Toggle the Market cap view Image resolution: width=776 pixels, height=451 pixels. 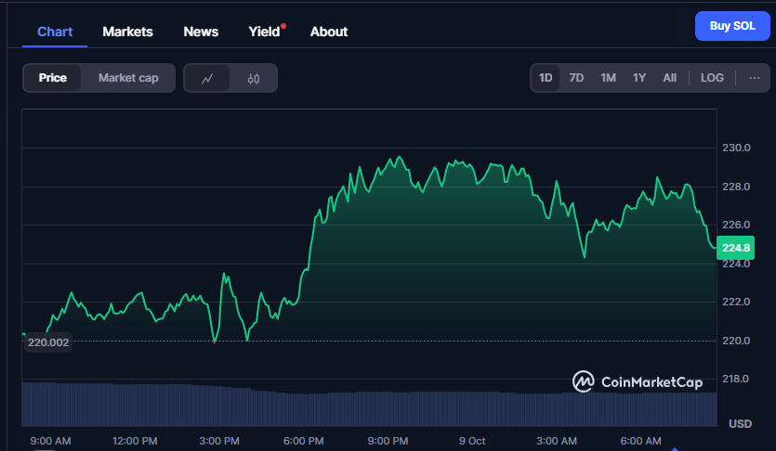[128, 78]
